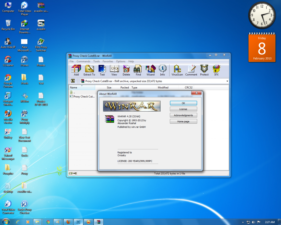This screenshot has height=225, width=281.
Task: Select the iTunes desktop icon
Action: (24, 61)
